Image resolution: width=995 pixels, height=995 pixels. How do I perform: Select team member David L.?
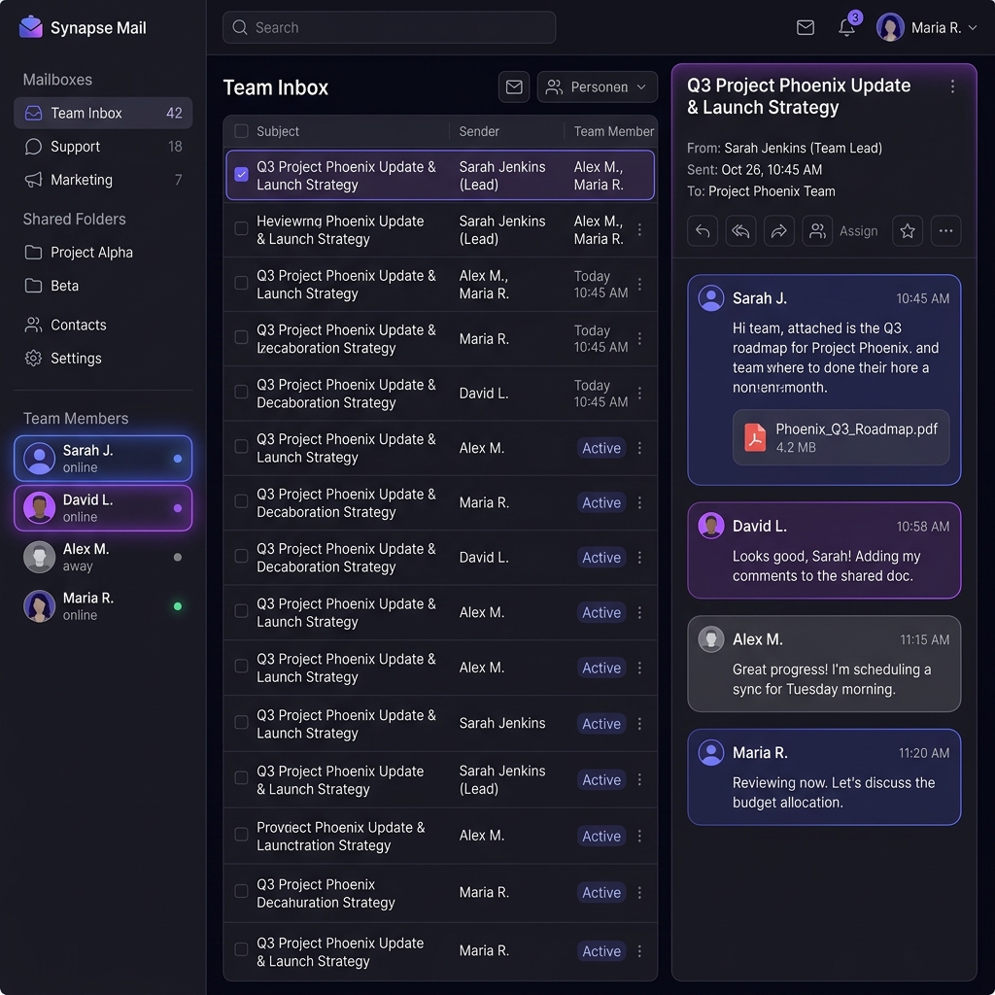point(103,507)
